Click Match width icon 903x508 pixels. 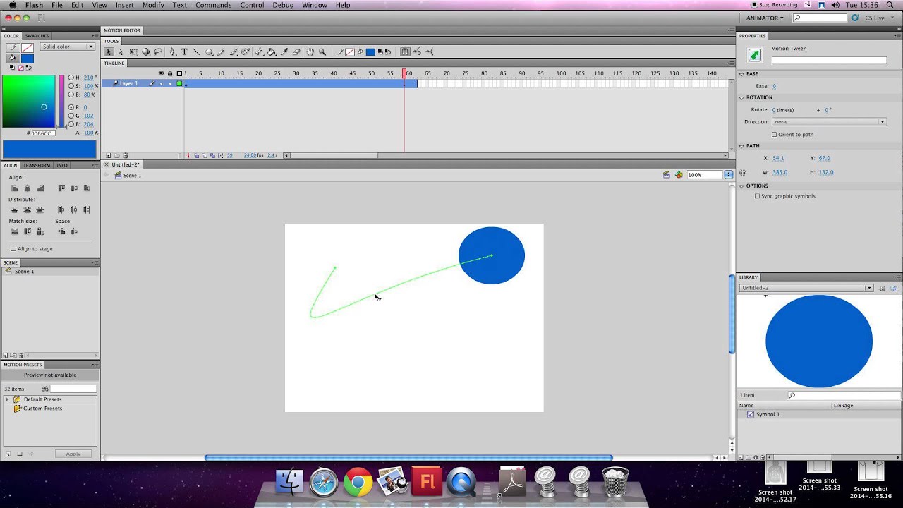(x=14, y=231)
